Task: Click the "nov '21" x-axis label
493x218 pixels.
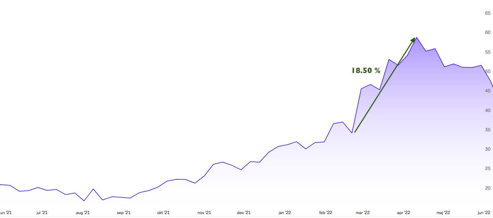Action: pyautogui.click(x=204, y=213)
